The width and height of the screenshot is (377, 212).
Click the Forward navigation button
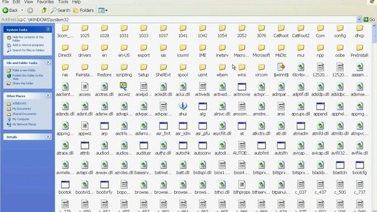point(30,11)
